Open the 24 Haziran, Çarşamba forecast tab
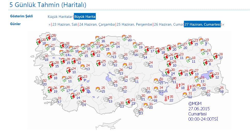Image resolution: width=250 pixels, height=133 pixels. pos(97,24)
